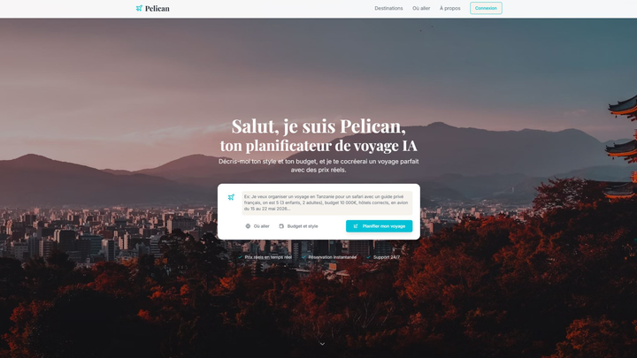
Task: Click the bird icon beside the trip description
Action: point(231,197)
